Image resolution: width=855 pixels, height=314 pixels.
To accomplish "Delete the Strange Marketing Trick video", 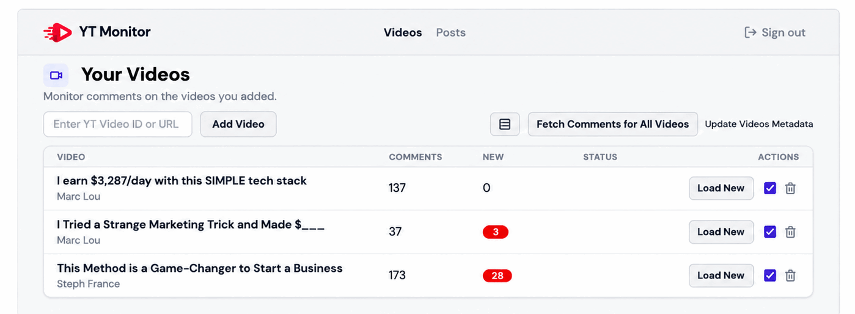I will 790,232.
